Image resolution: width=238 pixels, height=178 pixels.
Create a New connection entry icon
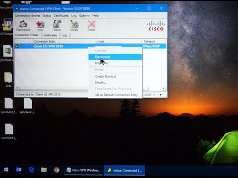click(40, 26)
